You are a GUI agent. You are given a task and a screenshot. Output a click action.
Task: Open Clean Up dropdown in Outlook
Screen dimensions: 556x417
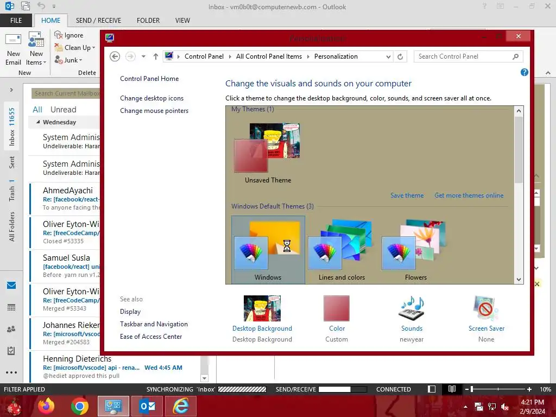click(75, 48)
